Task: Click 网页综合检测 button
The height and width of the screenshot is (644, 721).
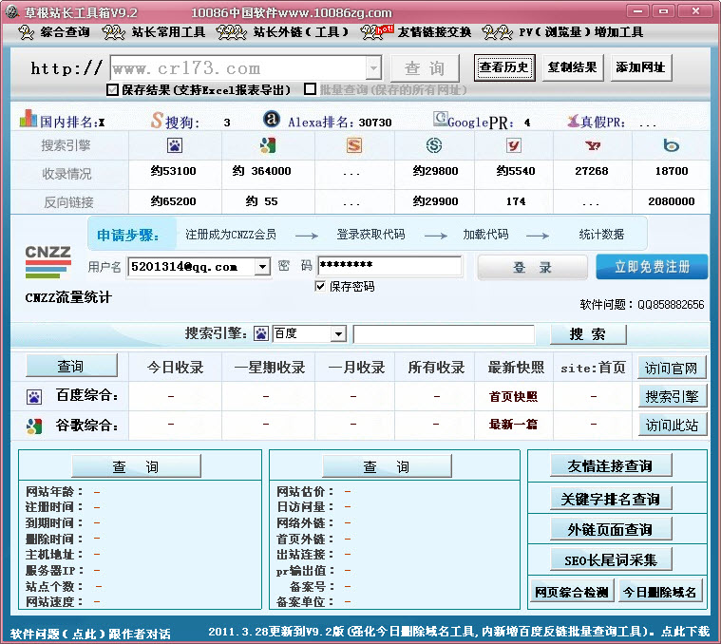Action: [x=572, y=592]
